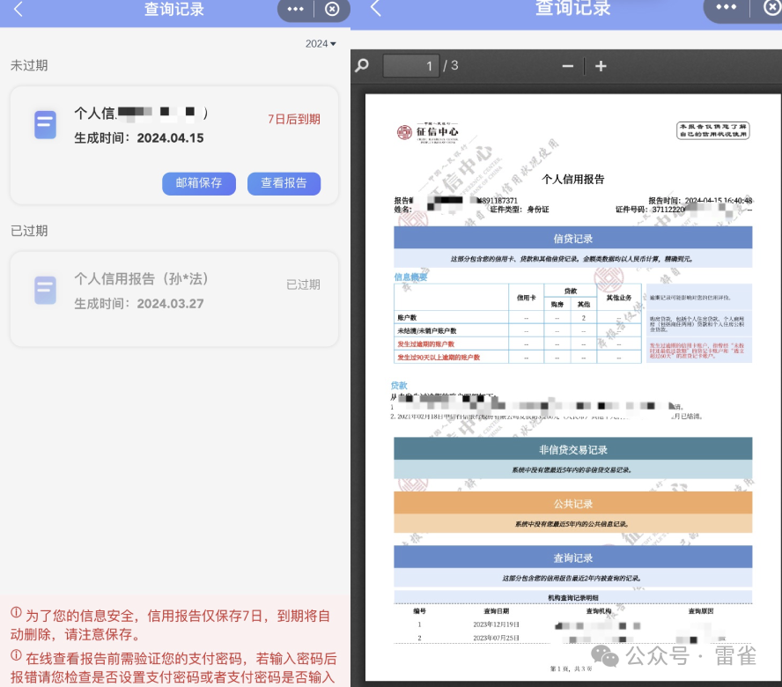
Task: Click the 公共记录 section header
Action: 572,504
